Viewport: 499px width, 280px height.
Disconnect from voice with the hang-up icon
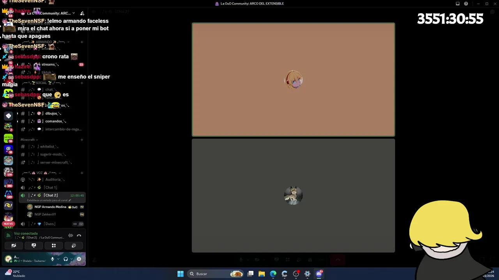tap(79, 235)
